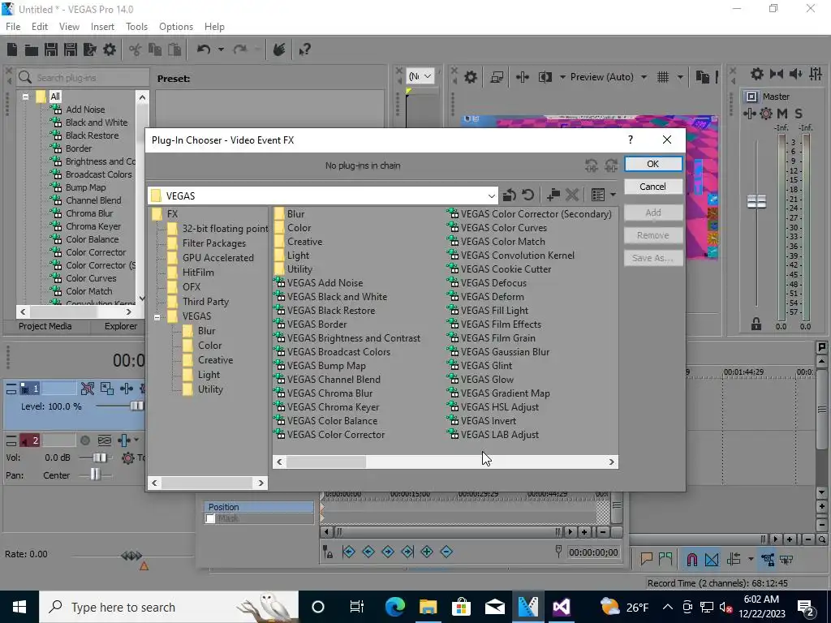Image resolution: width=831 pixels, height=623 pixels.
Task: Click the Plug-In Chooser help question mark
Action: 630,140
